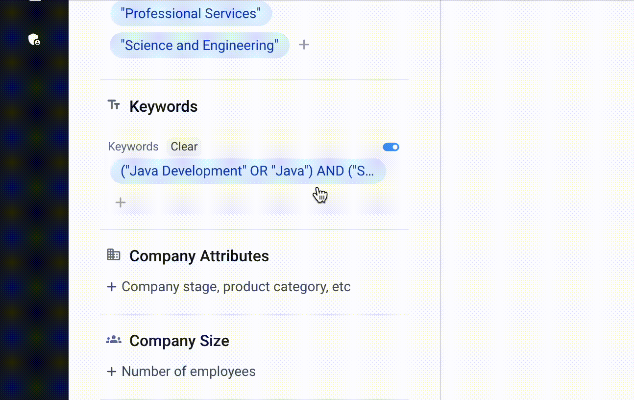The image size is (634, 400).
Task: Click the building icon beside Company Attributes
Action: 114,255
